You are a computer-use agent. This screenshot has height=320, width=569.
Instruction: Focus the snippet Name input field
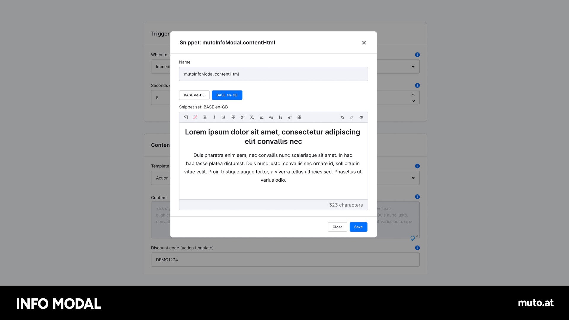pyautogui.click(x=273, y=74)
